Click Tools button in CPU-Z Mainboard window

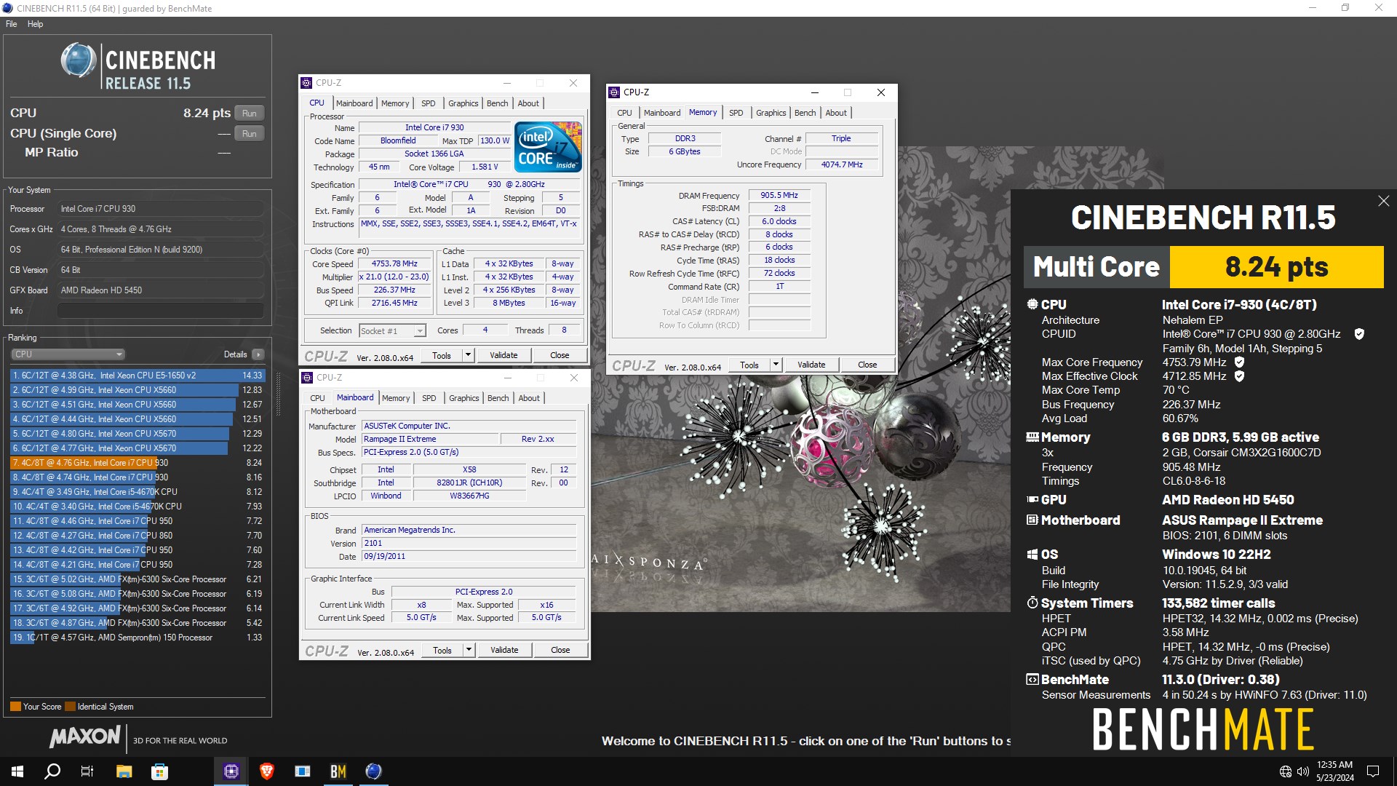[442, 650]
